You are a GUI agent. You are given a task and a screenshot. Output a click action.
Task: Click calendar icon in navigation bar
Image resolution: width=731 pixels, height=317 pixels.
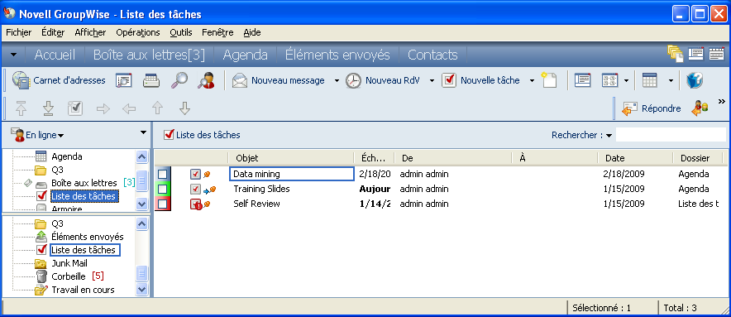716,54
